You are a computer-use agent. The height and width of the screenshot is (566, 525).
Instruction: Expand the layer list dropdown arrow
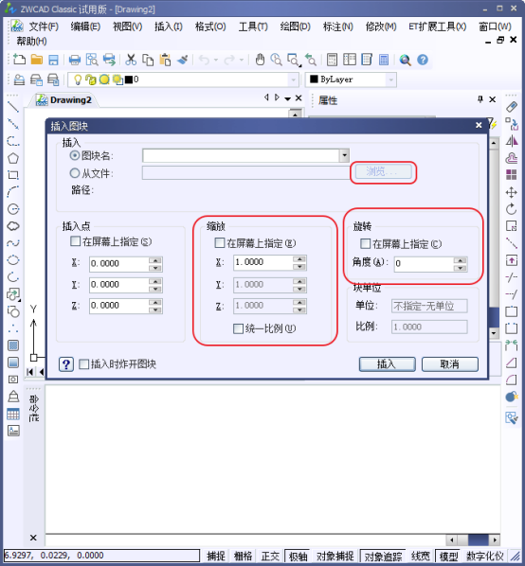[x=293, y=80]
